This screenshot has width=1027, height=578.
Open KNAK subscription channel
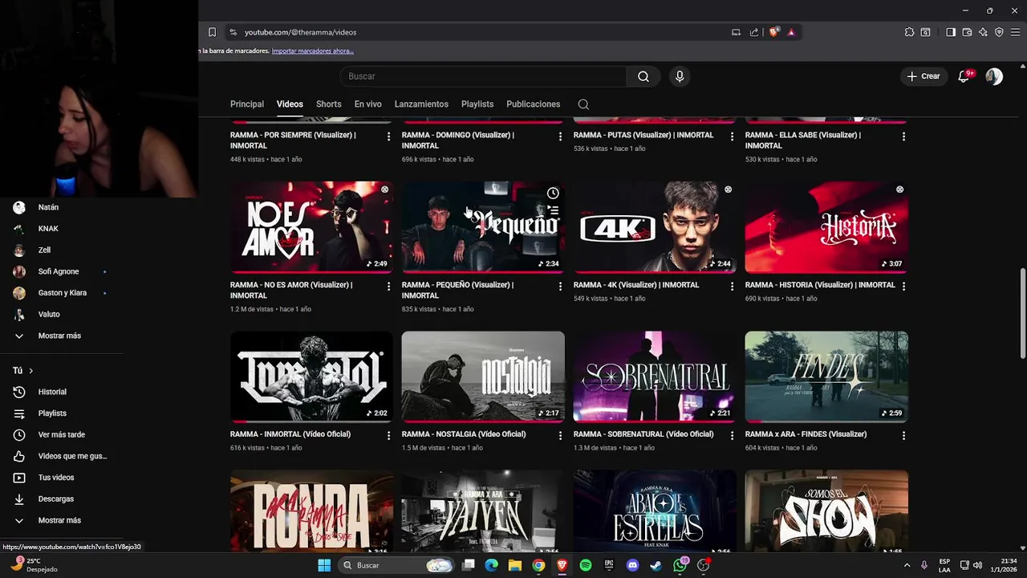click(x=48, y=229)
